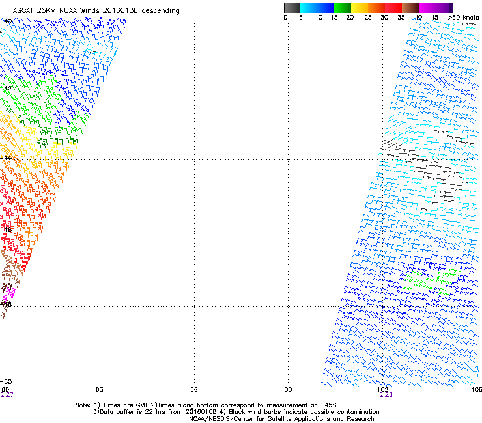This screenshot has height=423, width=482.
Task: Click the NOAA/NESDIS credit line
Action: pos(281,419)
